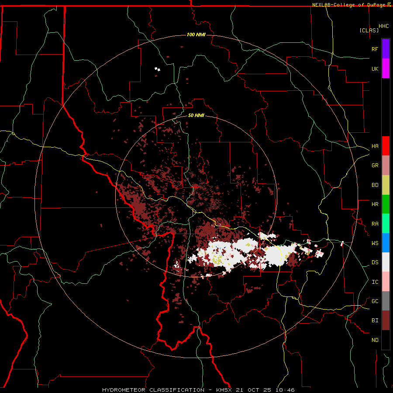Click the 'HA' legend label
Viewport: 393px width, 393px height.
375,146
